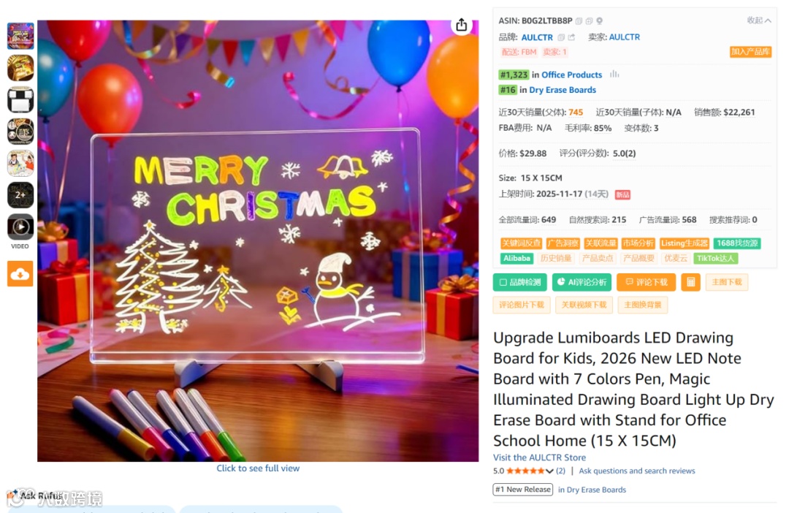Open AI评论分析 pie chart button

click(582, 282)
